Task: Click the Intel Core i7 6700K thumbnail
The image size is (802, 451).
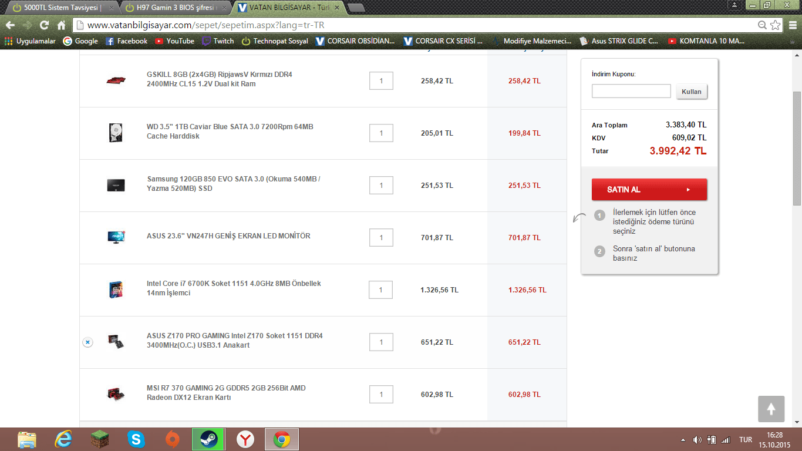Action: (x=116, y=290)
